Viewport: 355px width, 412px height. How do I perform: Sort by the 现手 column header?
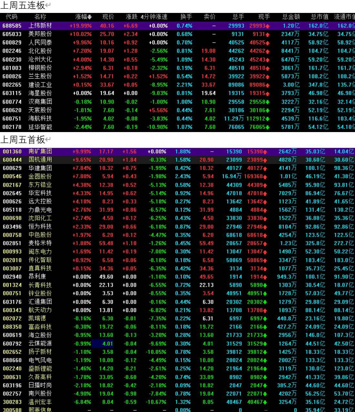(264, 17)
